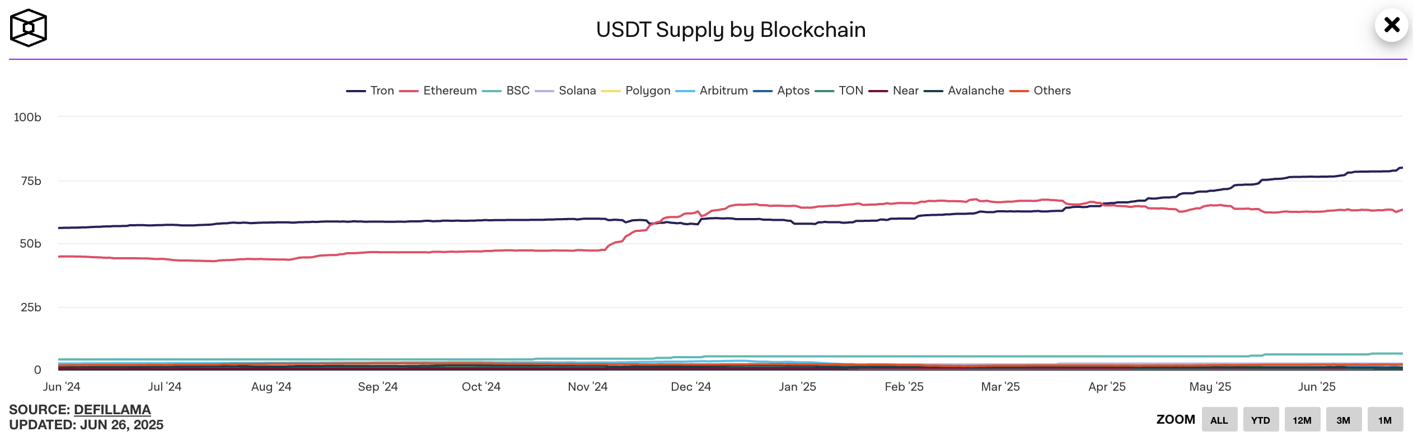
Task: Choose the 3M zoom range
Action: 1344,420
